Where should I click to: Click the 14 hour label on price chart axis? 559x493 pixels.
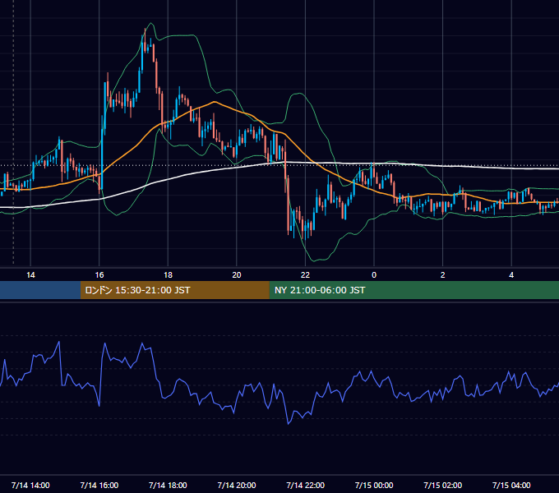pos(30,275)
